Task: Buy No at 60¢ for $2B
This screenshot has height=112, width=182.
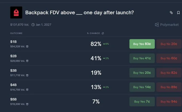Action: click(x=169, y=58)
